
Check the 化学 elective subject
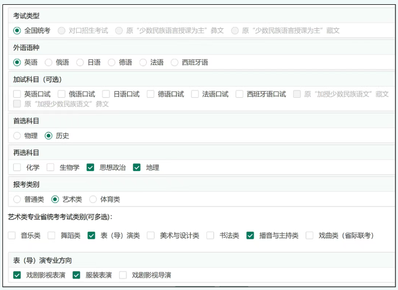point(17,168)
